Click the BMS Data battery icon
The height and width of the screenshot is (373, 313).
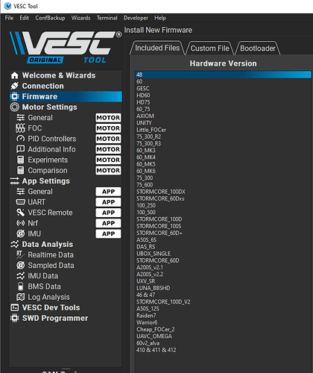(21, 286)
